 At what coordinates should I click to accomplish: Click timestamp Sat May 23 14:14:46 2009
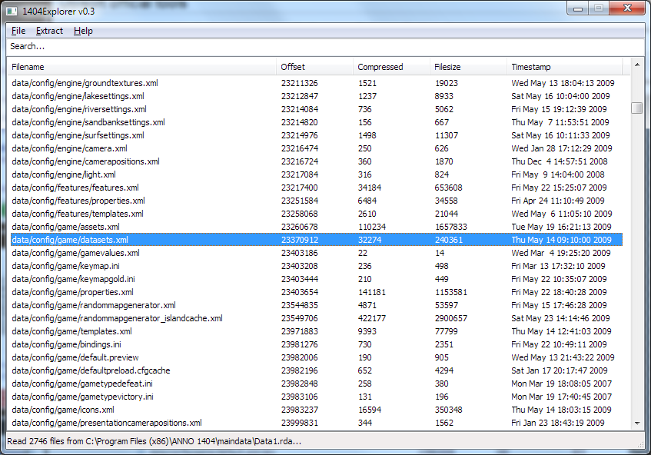click(560, 318)
